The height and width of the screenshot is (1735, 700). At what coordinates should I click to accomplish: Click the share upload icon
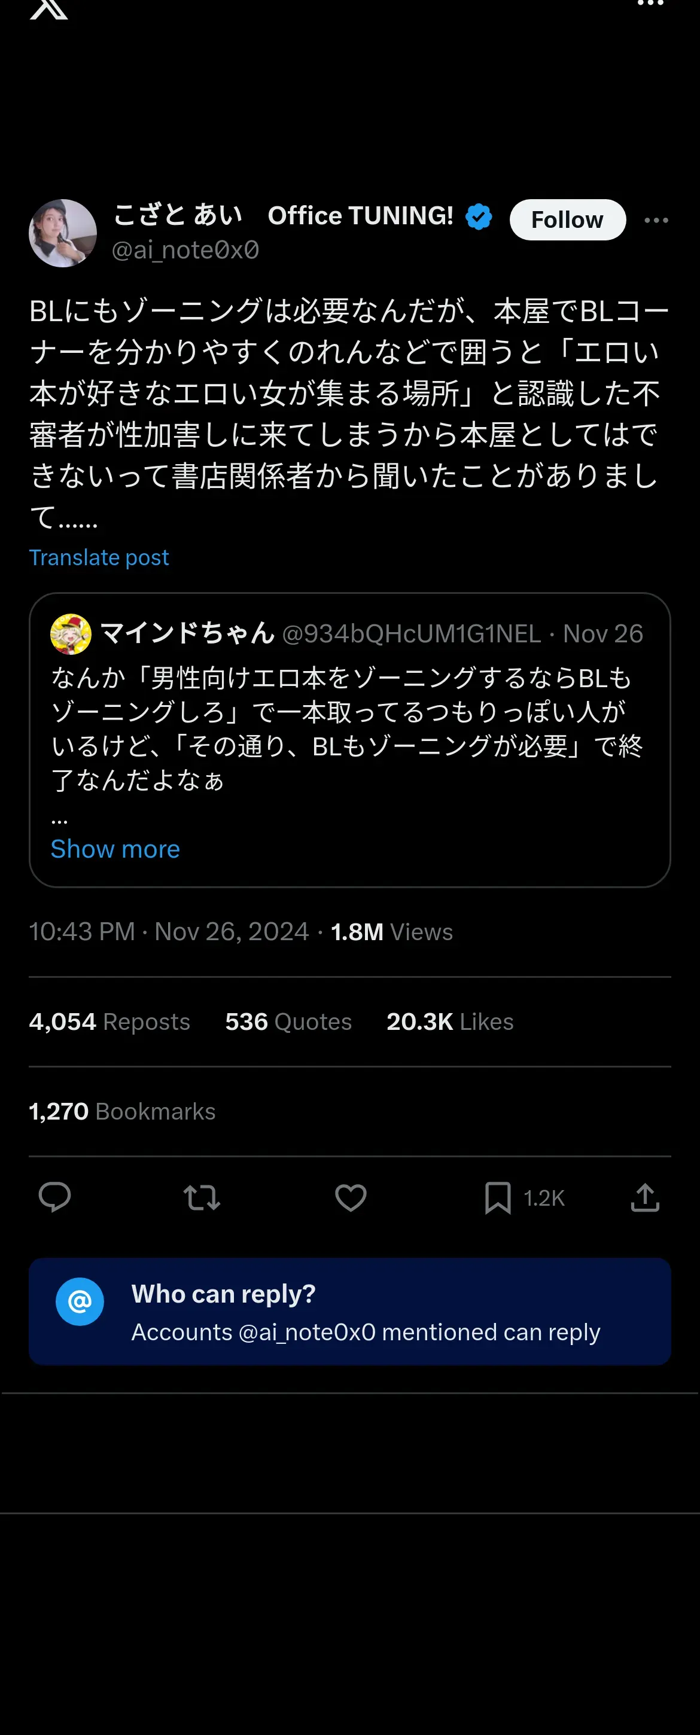coord(645,1197)
